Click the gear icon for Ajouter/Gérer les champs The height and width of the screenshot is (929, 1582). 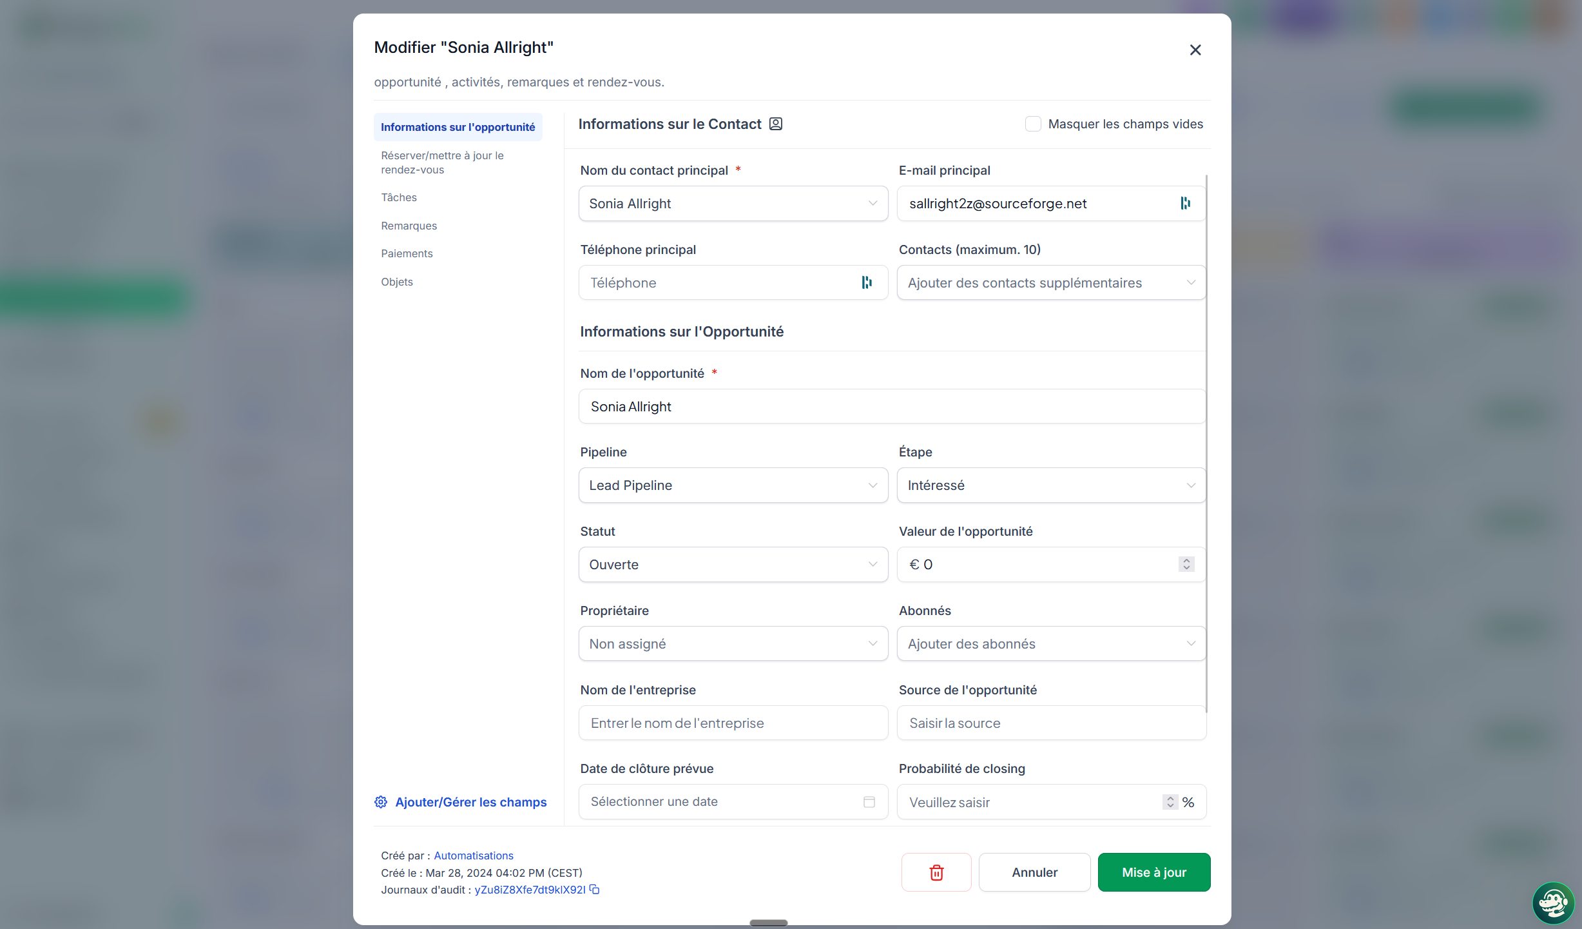tap(381, 802)
